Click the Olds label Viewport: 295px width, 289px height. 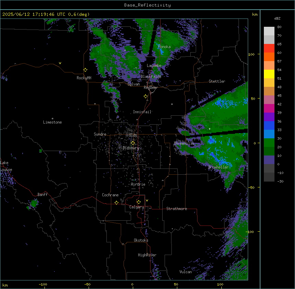pyautogui.click(x=133, y=135)
